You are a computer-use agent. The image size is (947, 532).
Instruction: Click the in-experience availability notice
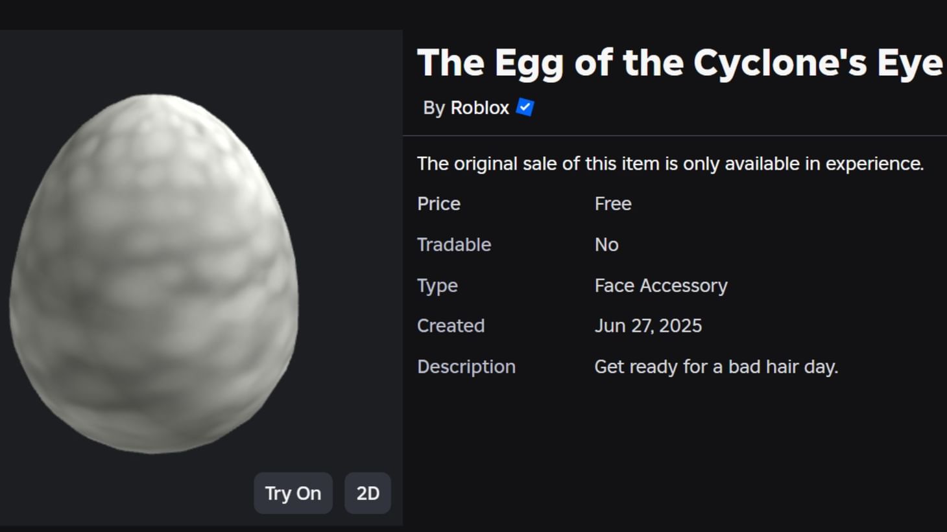670,164
